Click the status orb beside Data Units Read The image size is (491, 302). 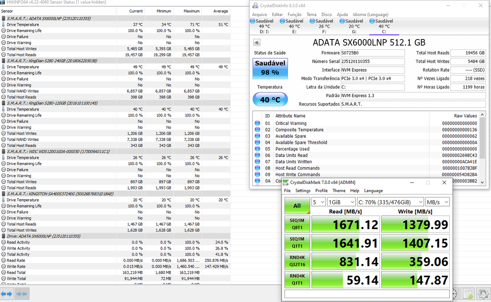coord(257,155)
